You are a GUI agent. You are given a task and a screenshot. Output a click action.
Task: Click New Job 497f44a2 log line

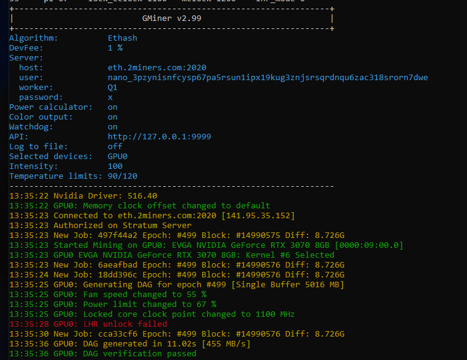[x=177, y=235]
